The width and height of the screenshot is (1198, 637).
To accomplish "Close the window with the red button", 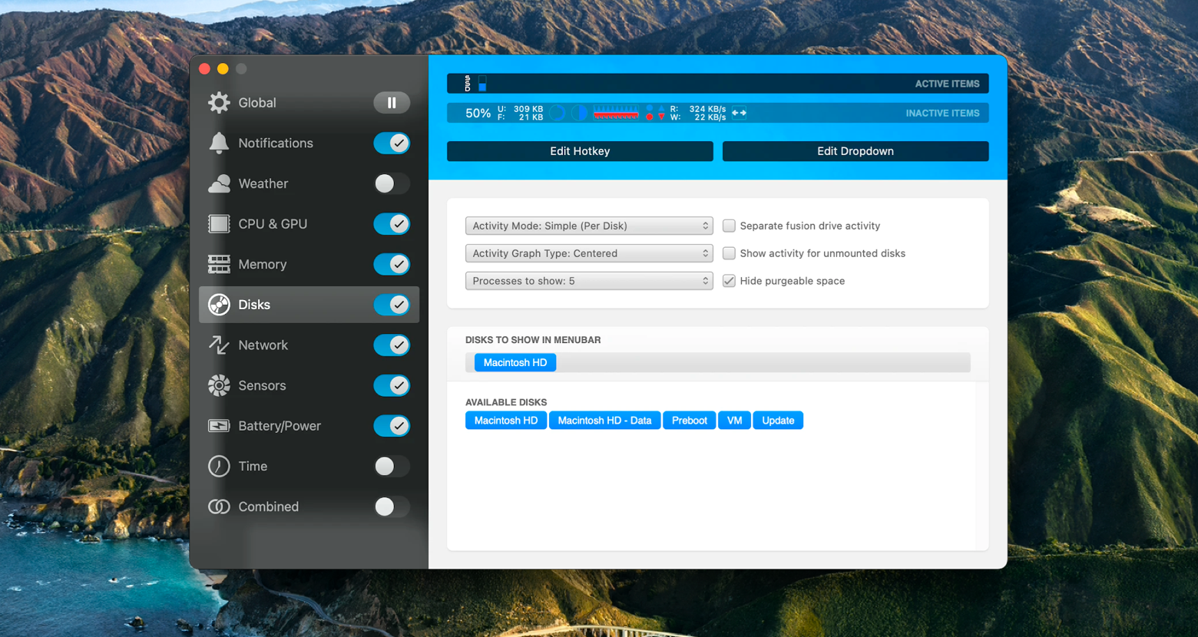I will pos(204,69).
